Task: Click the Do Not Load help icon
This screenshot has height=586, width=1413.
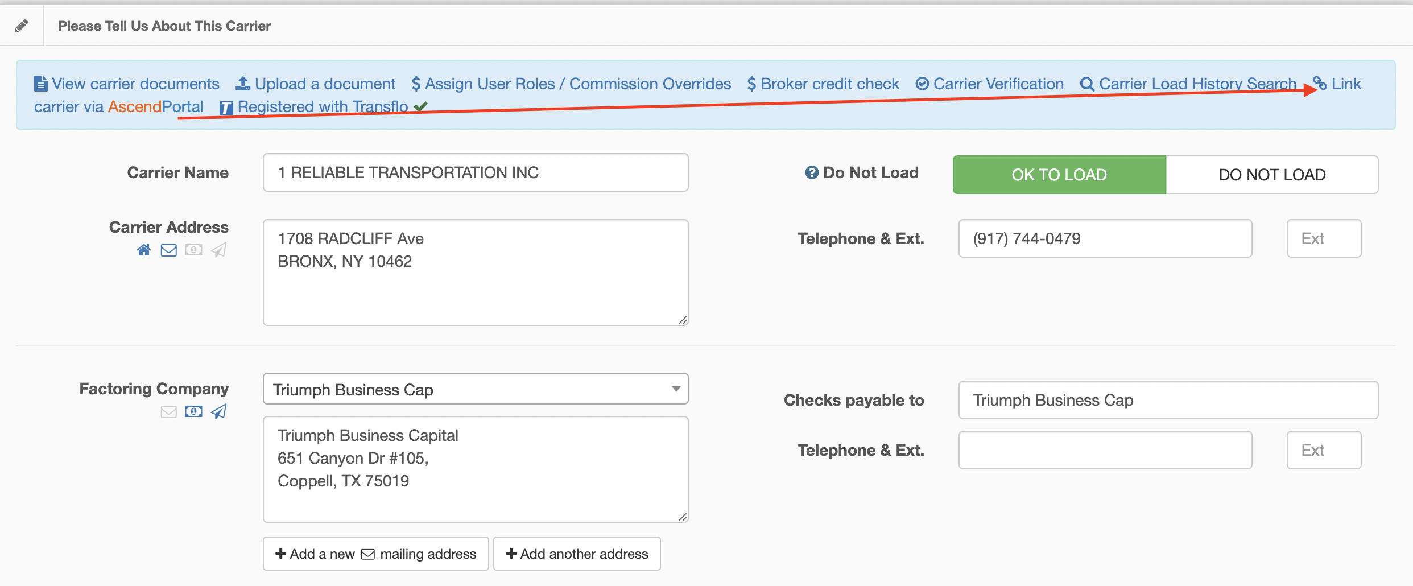Action: (812, 172)
